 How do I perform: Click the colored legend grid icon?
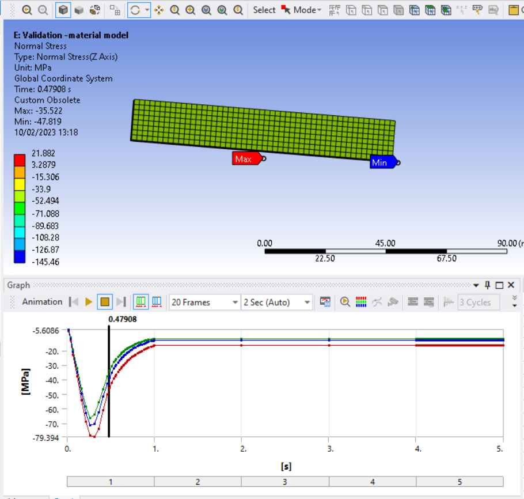(x=362, y=302)
